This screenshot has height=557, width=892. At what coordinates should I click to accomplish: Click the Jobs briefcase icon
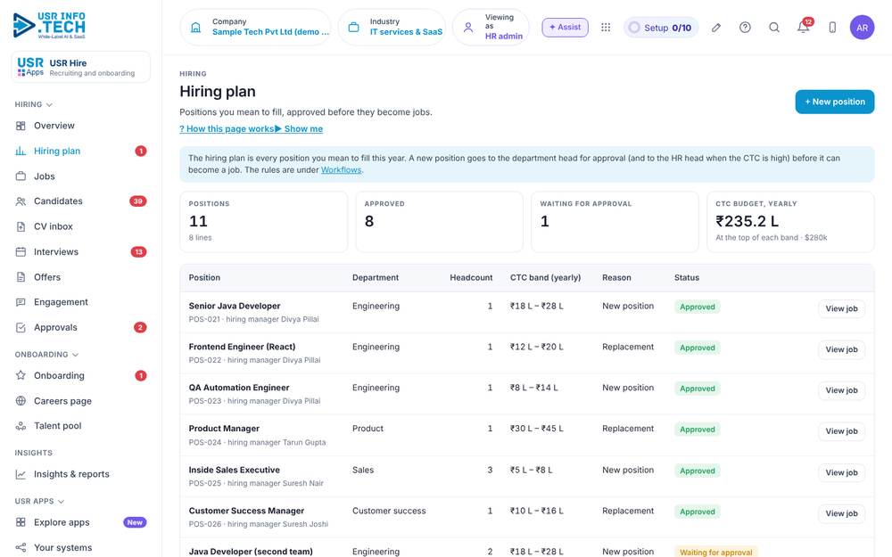[21, 176]
